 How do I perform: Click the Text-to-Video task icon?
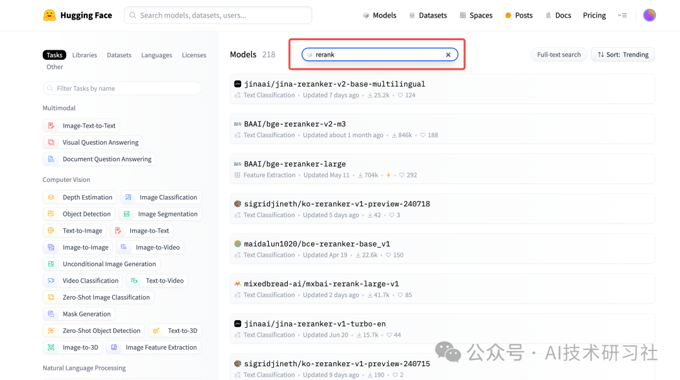coord(134,281)
